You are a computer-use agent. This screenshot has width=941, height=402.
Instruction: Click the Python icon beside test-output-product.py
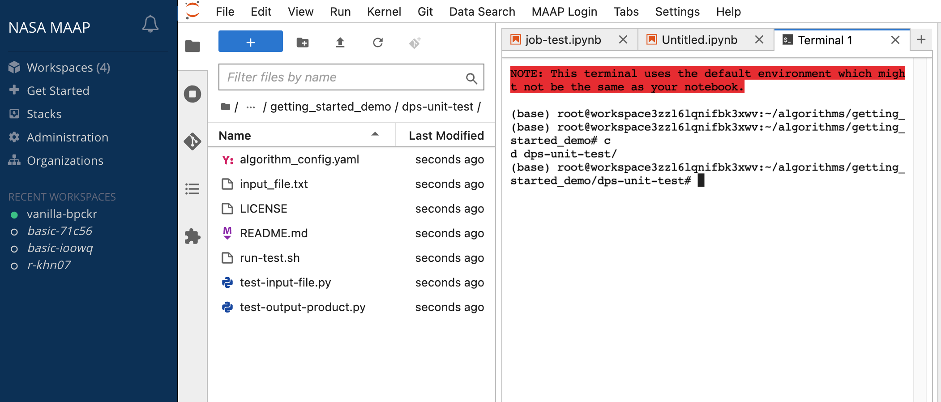(x=227, y=307)
